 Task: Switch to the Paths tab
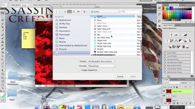click(x=183, y=80)
